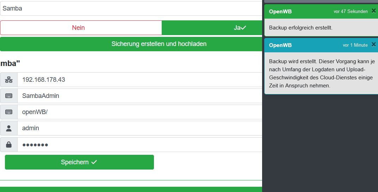The height and width of the screenshot is (192, 378).
Task: Click the keyboard icon beside openWB/
Action: tap(9, 112)
